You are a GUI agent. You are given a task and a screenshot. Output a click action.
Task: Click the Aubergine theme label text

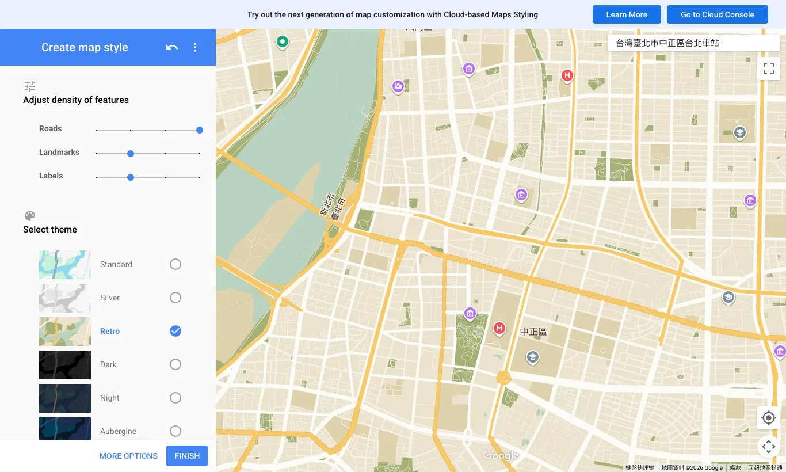118,431
